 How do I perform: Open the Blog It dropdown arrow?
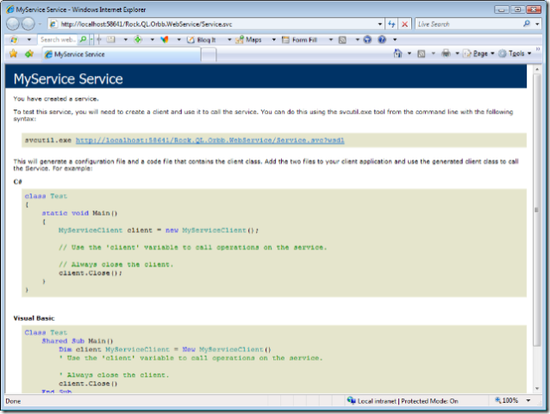pos(229,40)
